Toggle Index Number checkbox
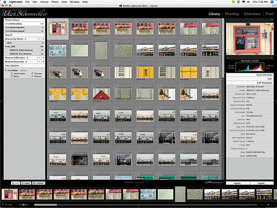The height and width of the screenshot is (208, 277). 12,73
